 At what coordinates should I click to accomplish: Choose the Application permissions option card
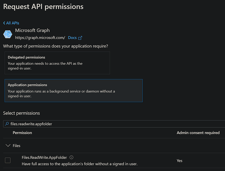pyautogui.click(x=74, y=91)
